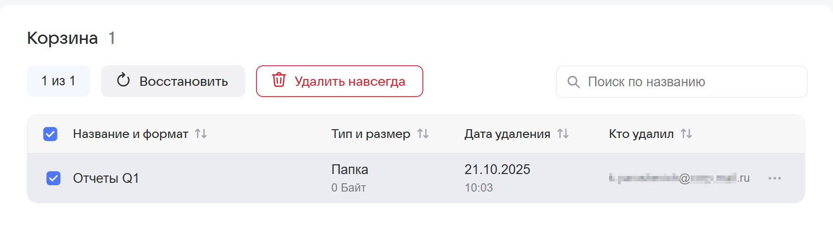Image resolution: width=833 pixels, height=234 pixels.
Task: Uncheck the Отчеты Q1 row checkbox
Action: (53, 178)
